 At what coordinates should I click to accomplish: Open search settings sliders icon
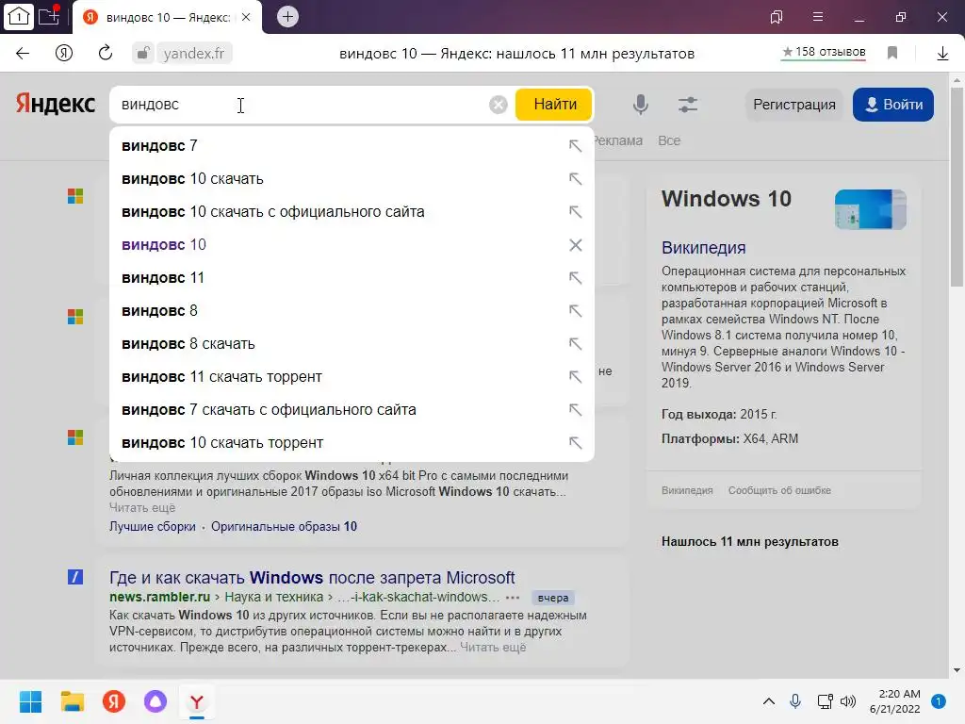(688, 105)
